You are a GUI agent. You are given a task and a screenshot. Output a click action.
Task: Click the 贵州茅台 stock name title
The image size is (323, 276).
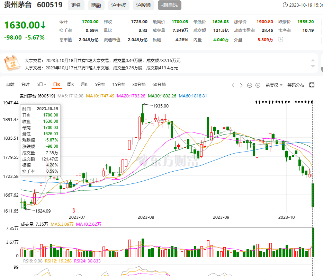pyautogui.click(x=18, y=5)
